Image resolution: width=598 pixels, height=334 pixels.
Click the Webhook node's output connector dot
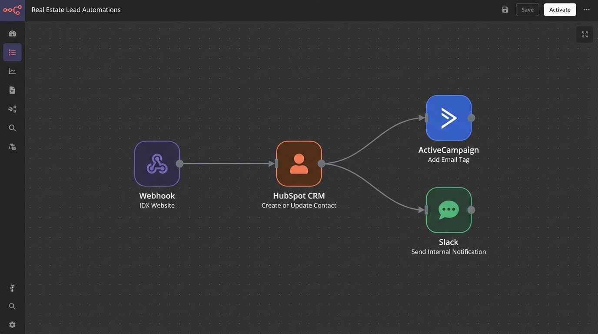(179, 164)
